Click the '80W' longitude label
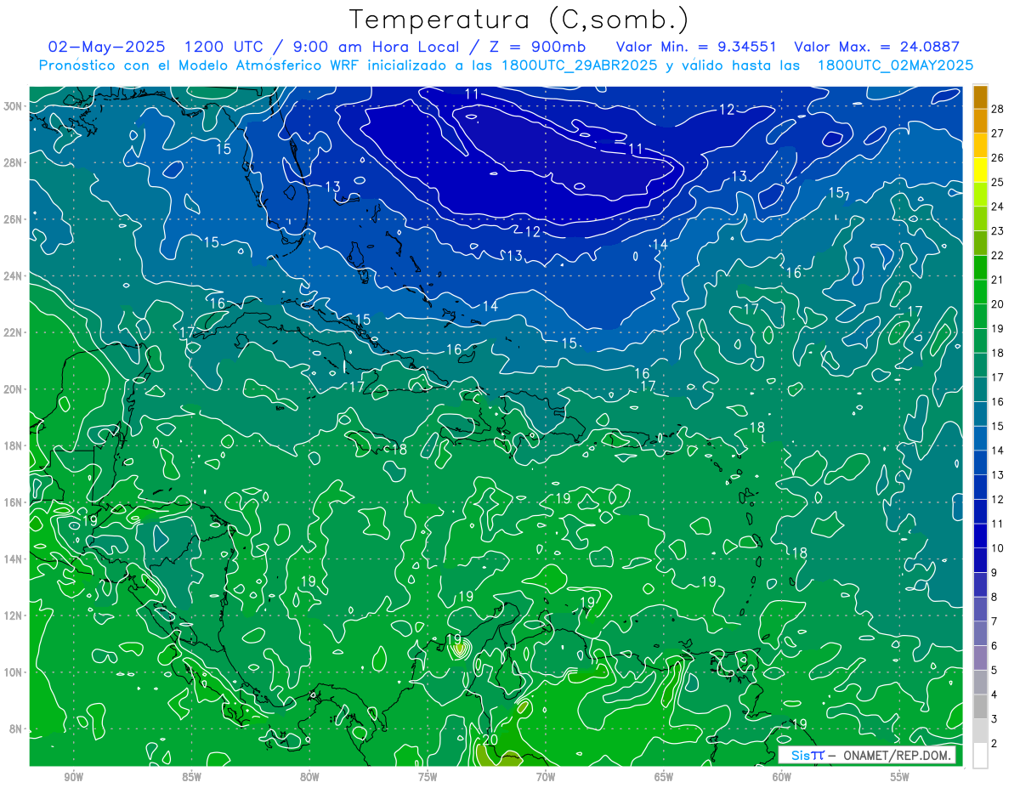The width and height of the screenshot is (1020, 788). pyautogui.click(x=310, y=777)
